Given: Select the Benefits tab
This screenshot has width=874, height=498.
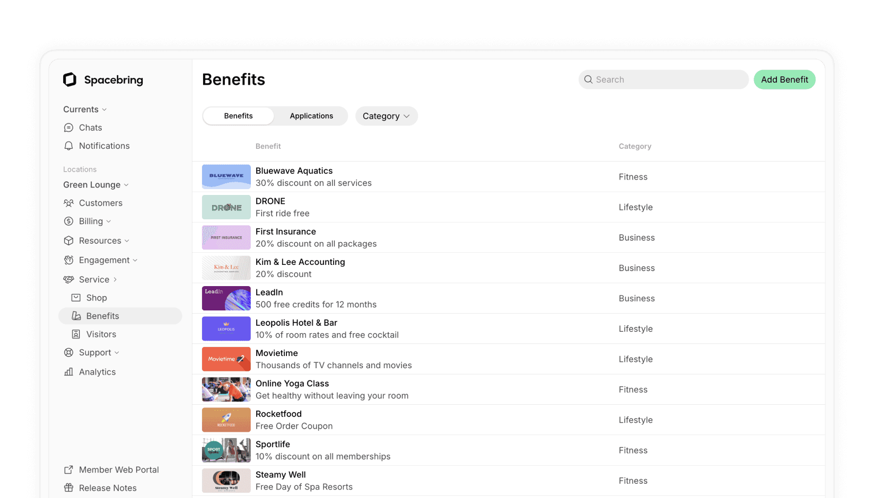Looking at the screenshot, I should (238, 115).
